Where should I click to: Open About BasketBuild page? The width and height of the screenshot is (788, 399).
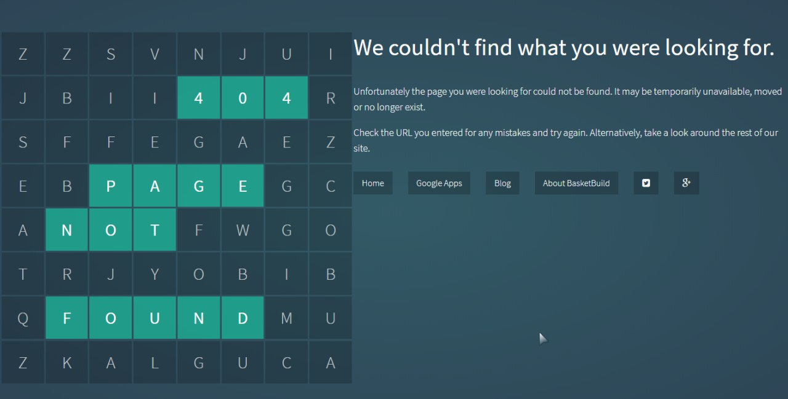click(x=576, y=183)
